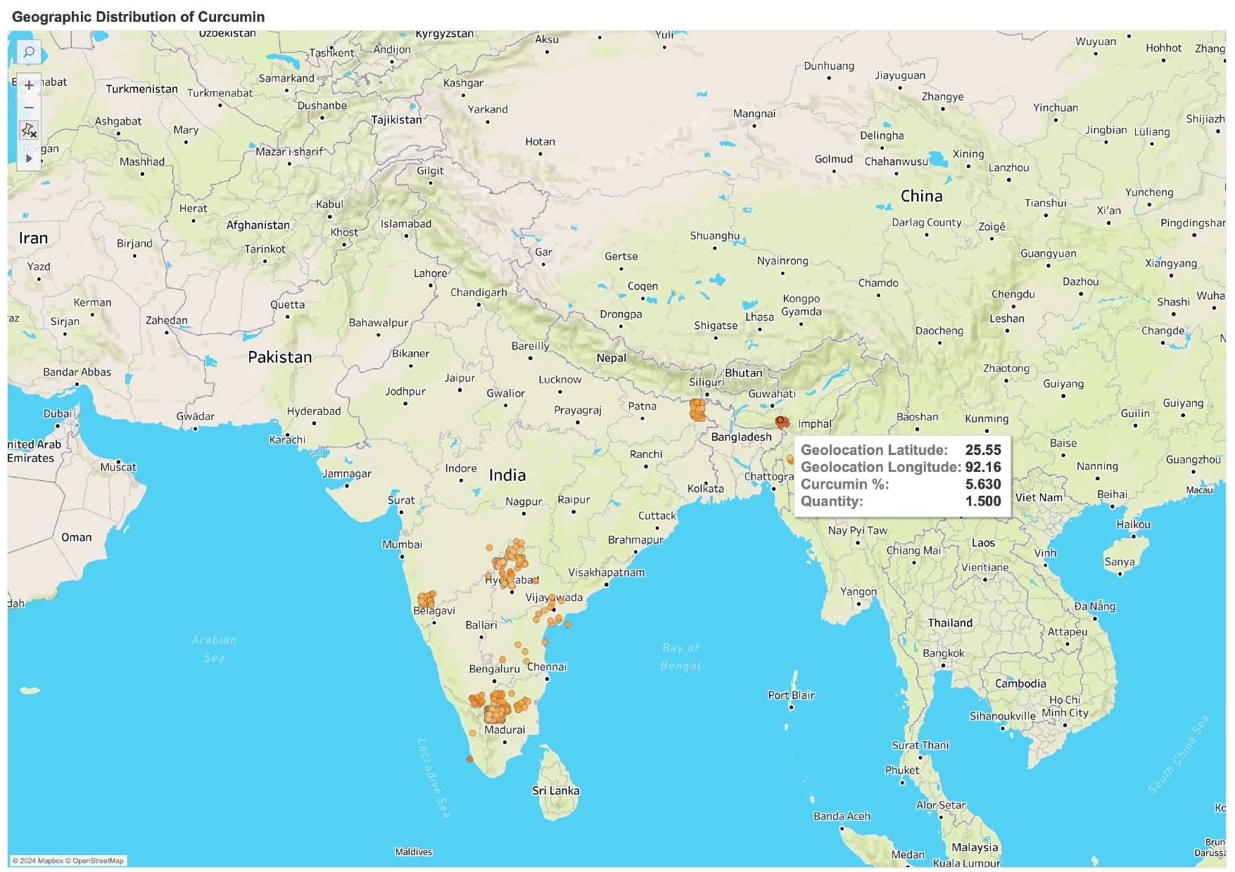
Task: Click the 'Kolkata' city label
Action: 706,489
